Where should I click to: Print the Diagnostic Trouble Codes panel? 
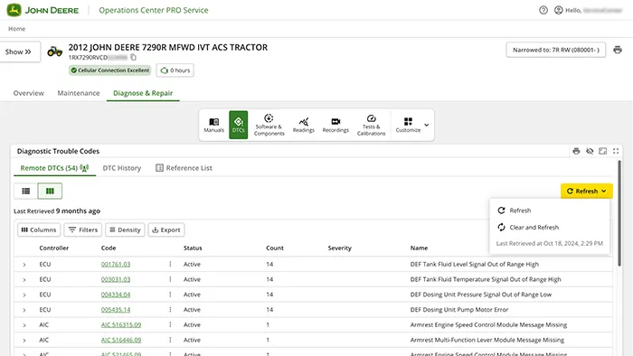pos(576,151)
